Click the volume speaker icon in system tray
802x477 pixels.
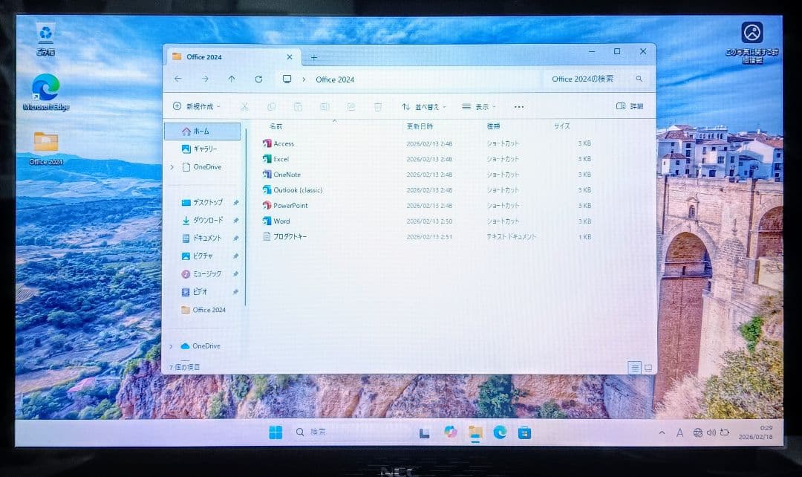(711, 433)
